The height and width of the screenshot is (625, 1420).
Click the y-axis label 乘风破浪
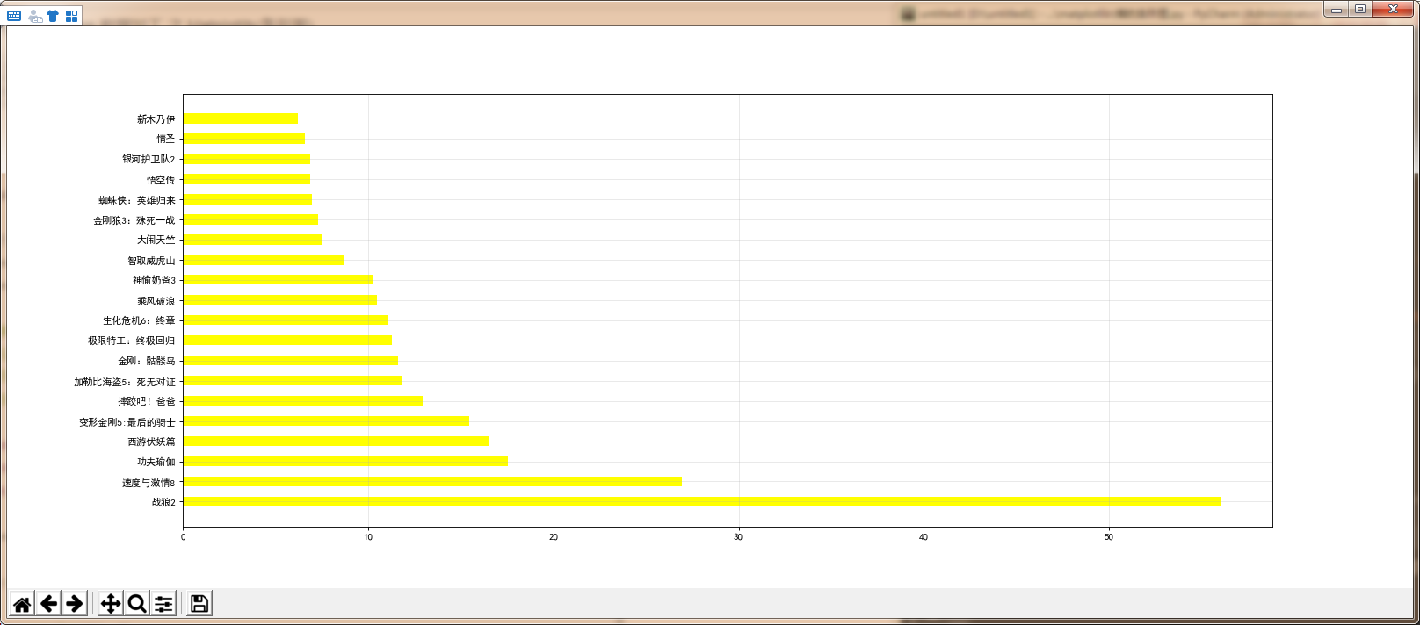coord(156,301)
